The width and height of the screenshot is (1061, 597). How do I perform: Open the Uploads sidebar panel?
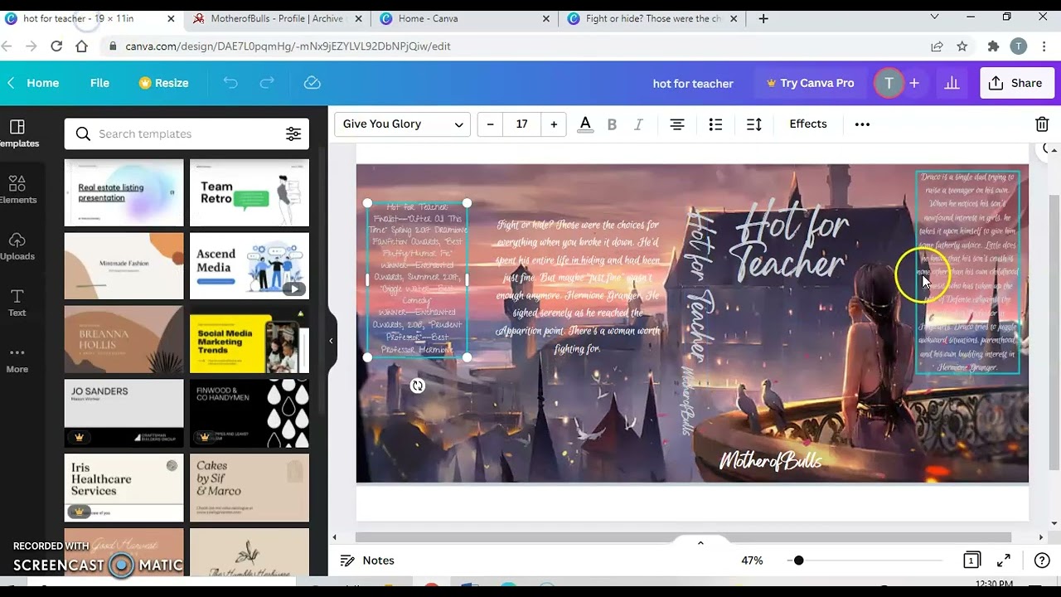point(18,246)
